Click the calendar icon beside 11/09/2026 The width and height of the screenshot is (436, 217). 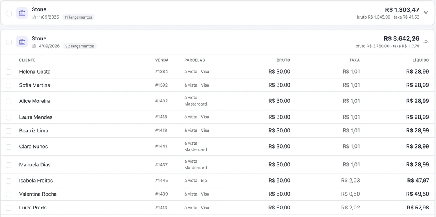34,17
